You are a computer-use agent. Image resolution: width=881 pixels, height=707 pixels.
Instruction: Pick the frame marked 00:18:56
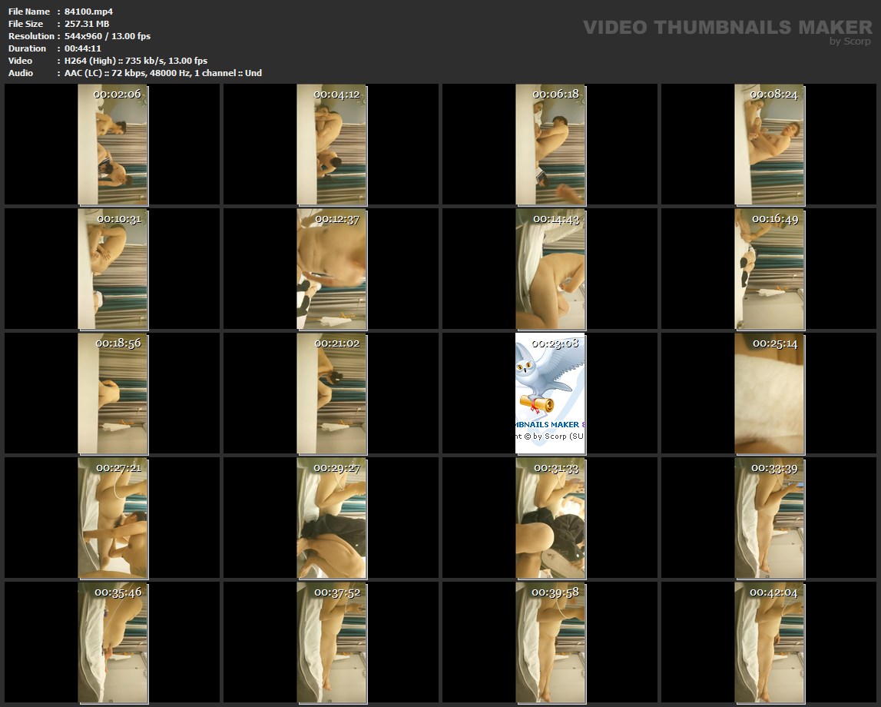pyautogui.click(x=113, y=393)
